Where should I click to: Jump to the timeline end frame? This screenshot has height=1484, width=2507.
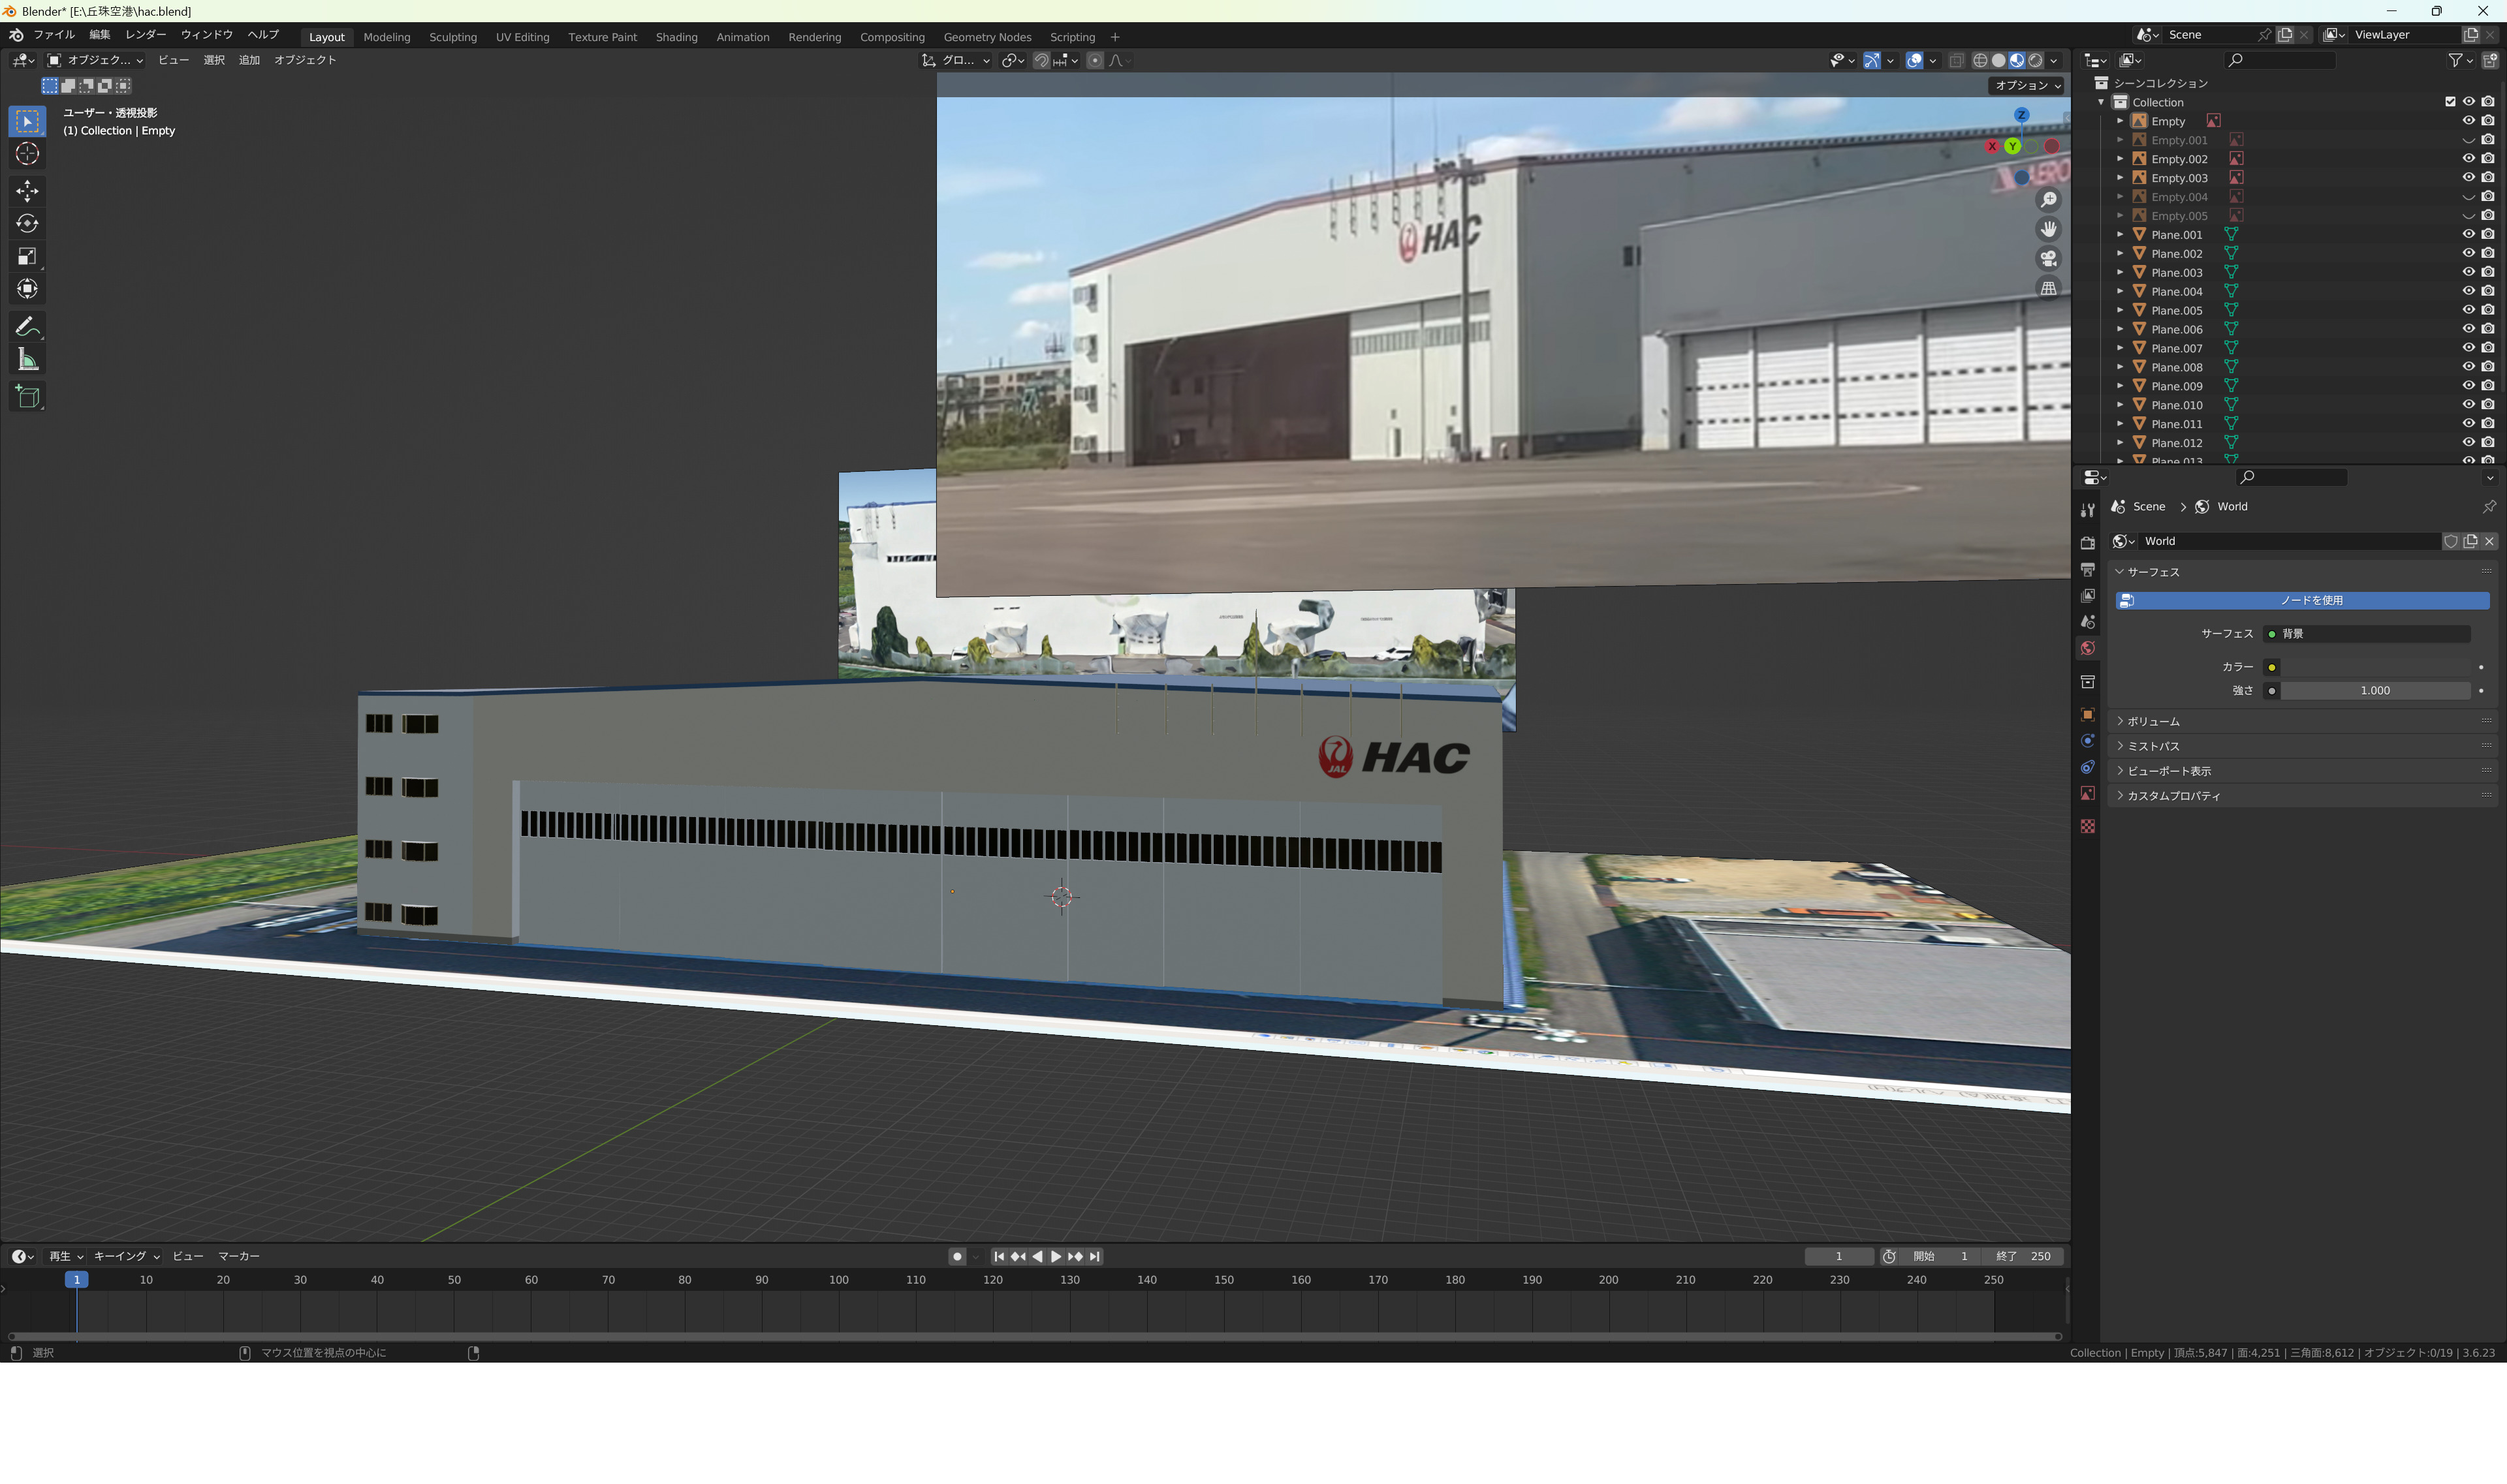pyautogui.click(x=1094, y=1256)
